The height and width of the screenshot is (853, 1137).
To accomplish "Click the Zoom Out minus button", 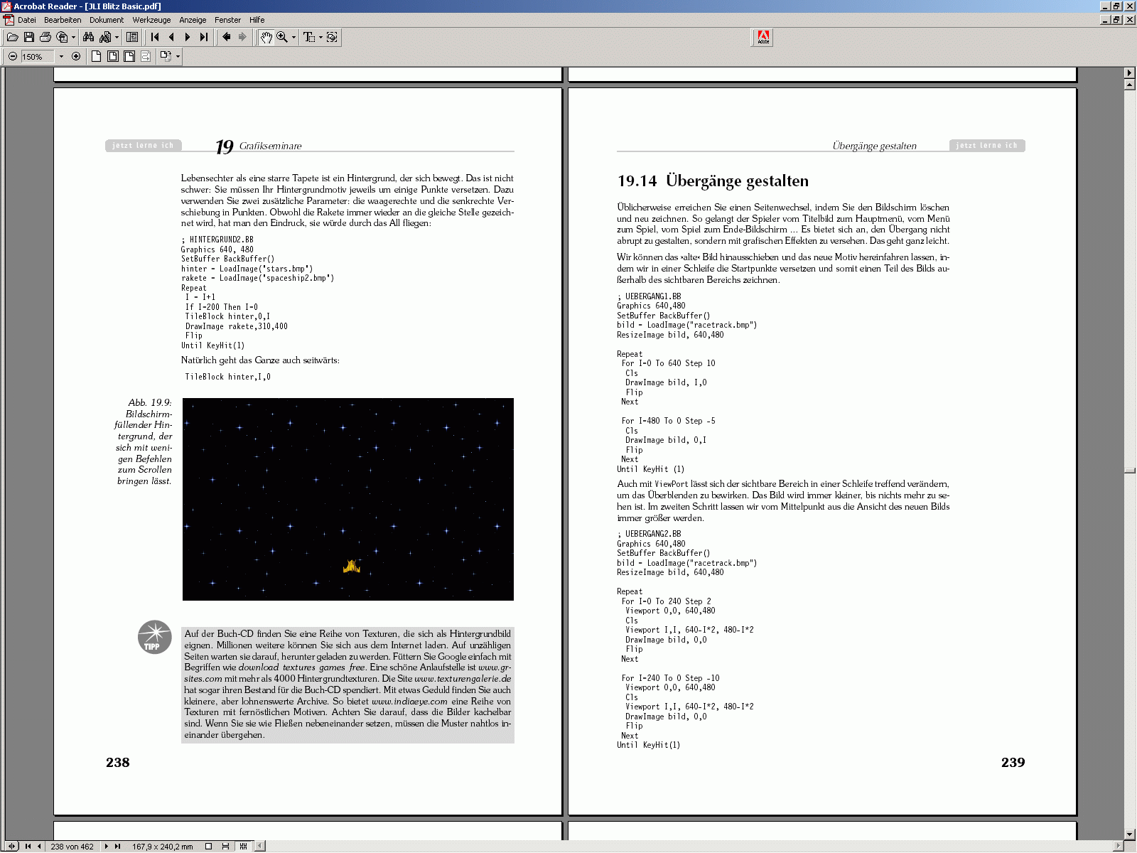I will pyautogui.click(x=13, y=56).
